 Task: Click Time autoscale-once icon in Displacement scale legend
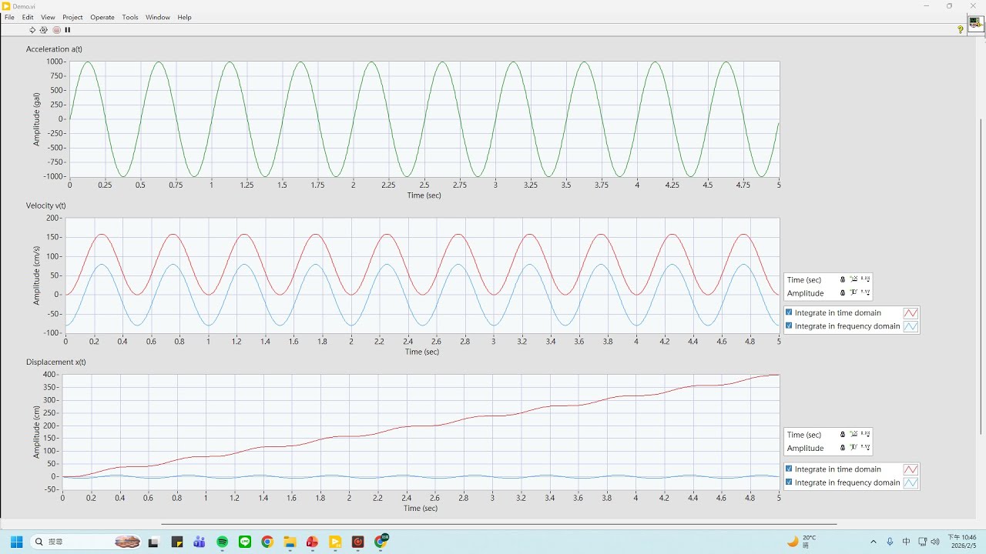pyautogui.click(x=854, y=434)
